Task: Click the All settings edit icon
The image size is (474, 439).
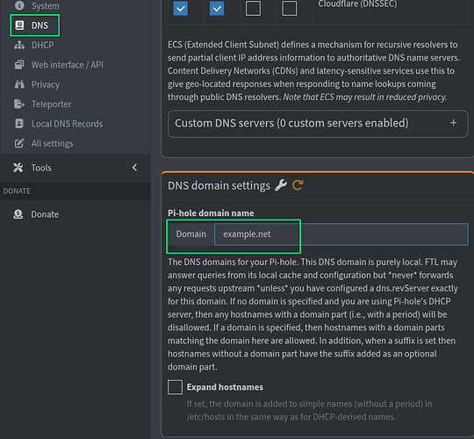Action: click(19, 143)
